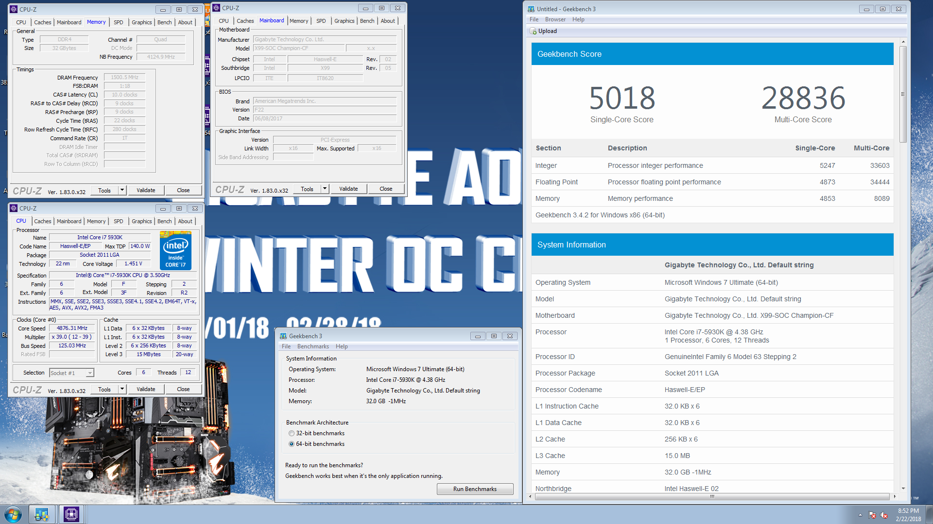
Task: Click the muted volume tray icon
Action: point(884,515)
